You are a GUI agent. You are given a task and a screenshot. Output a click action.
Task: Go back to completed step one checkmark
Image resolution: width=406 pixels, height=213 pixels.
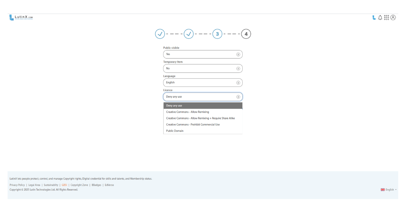[x=160, y=34]
